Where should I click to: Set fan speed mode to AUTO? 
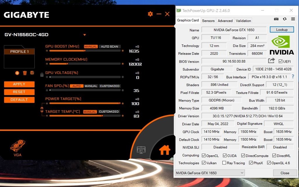[x=77, y=86]
